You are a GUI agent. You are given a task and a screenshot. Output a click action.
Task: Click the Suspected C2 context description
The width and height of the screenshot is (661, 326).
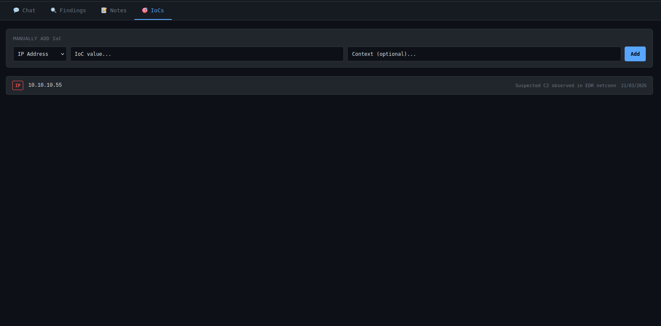(565, 85)
